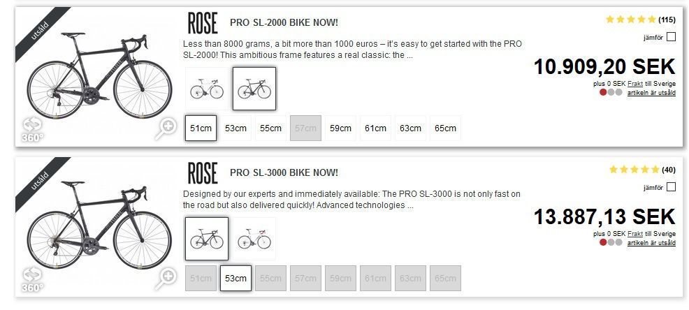Check jämför box for PRO SL-2000
Image resolution: width=689 pixels, height=310 pixels.
671,37
